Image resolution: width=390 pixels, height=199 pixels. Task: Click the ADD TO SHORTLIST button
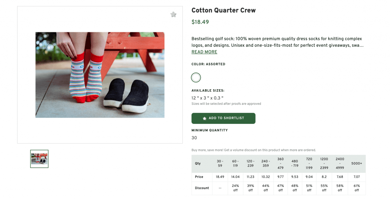[223, 118]
